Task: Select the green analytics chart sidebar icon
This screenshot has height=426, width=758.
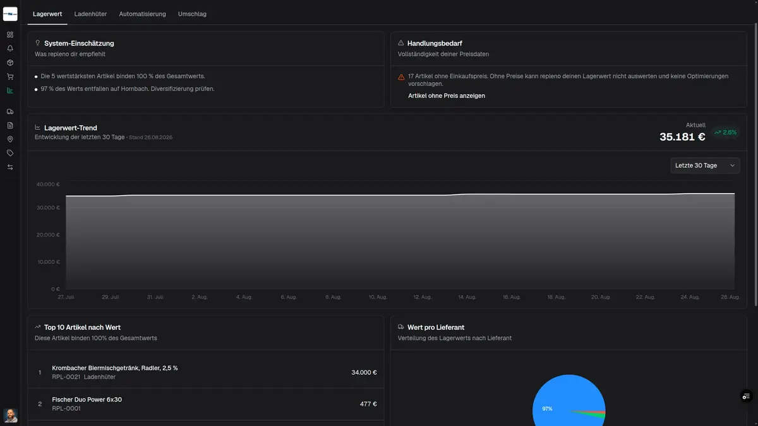Action: tap(10, 90)
